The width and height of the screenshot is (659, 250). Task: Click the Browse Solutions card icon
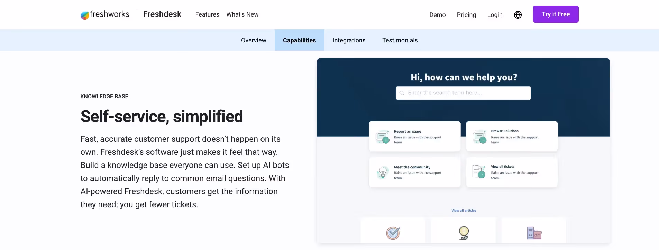[x=480, y=137]
